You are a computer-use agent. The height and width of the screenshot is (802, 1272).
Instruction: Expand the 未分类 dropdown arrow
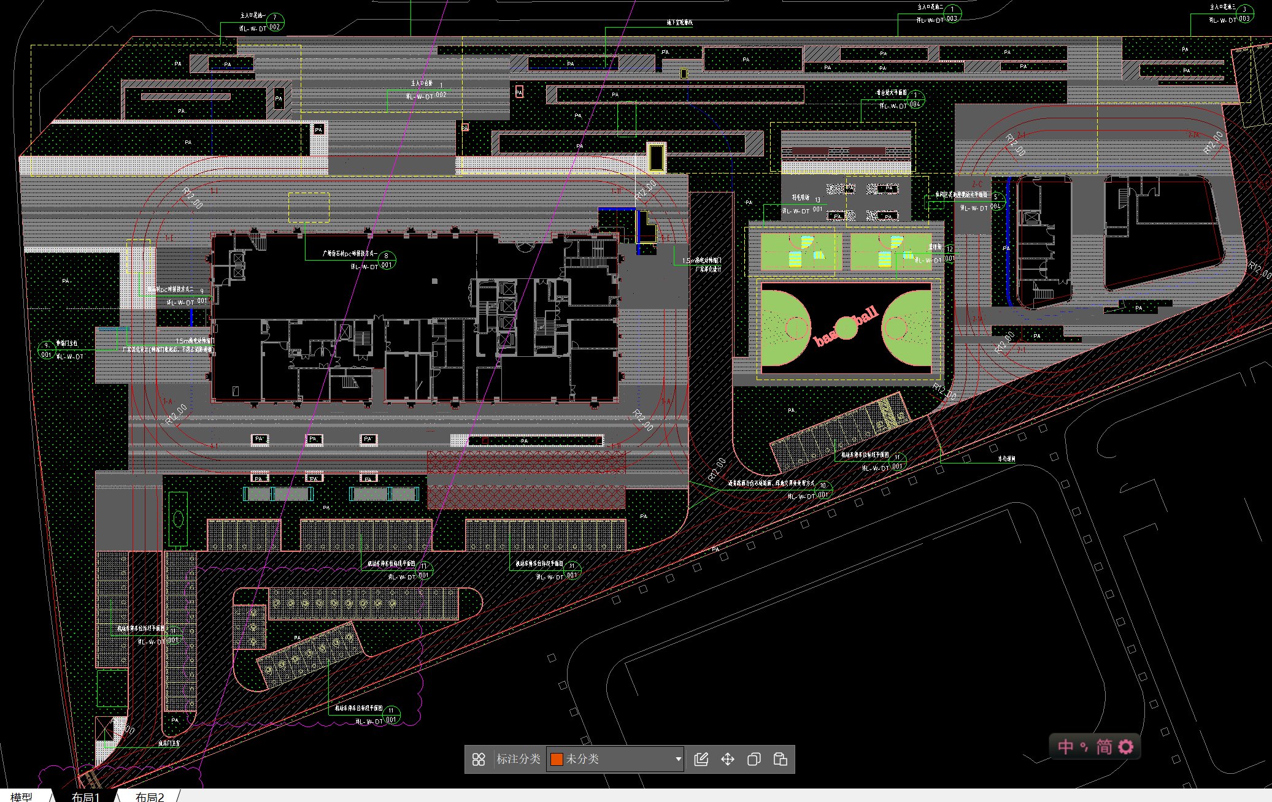tap(678, 759)
